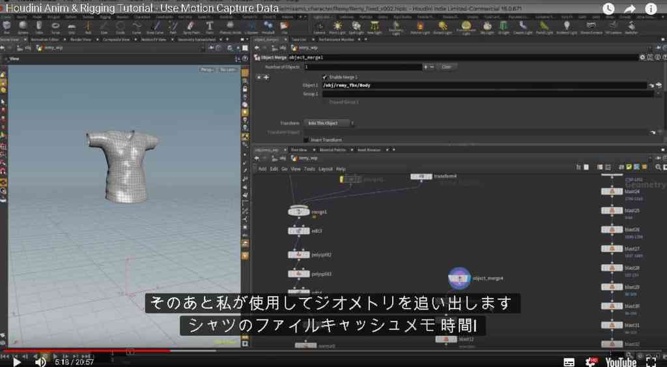Select the Font shelf tool

click(x=209, y=27)
